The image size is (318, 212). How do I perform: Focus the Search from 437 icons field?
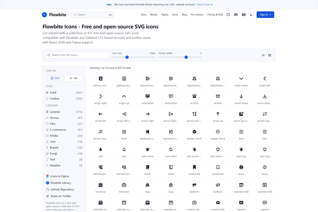coord(77,55)
